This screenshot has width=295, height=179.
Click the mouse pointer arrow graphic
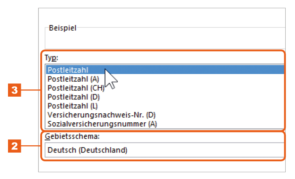110,79
